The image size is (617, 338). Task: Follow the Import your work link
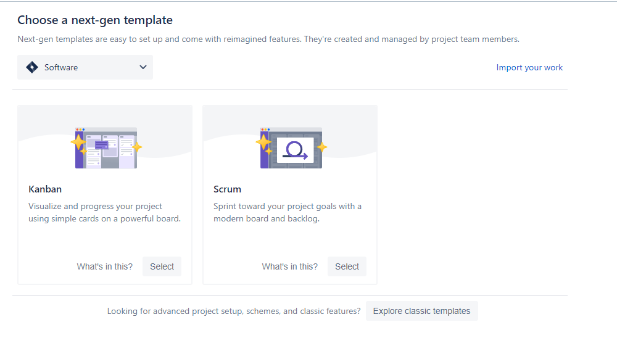(529, 68)
